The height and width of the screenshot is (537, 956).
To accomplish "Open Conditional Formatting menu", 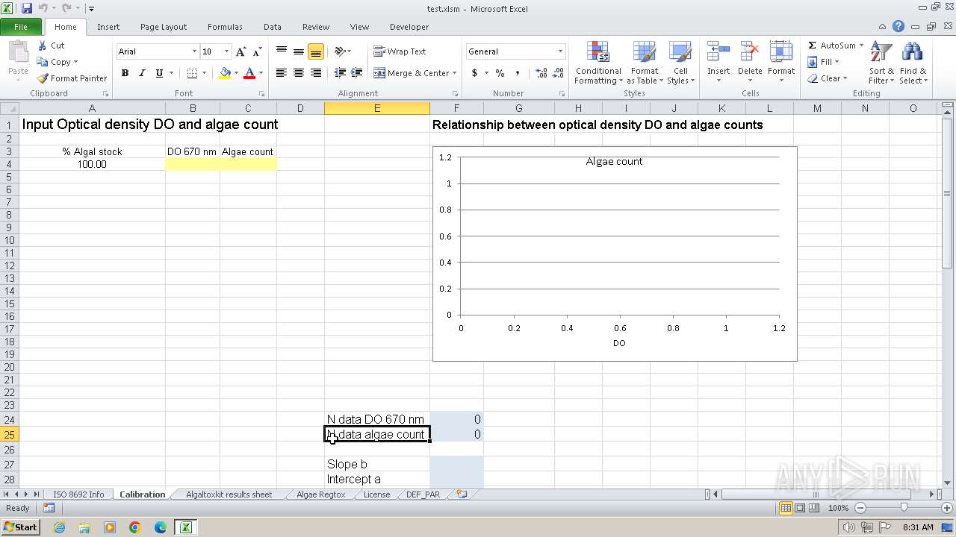I will (597, 63).
